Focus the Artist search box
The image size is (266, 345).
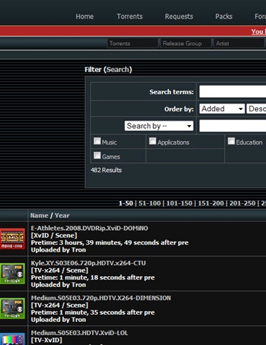pyautogui.click(x=239, y=43)
